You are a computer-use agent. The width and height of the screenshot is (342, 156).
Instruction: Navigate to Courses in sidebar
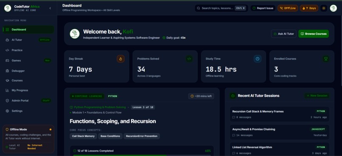pos(28,80)
